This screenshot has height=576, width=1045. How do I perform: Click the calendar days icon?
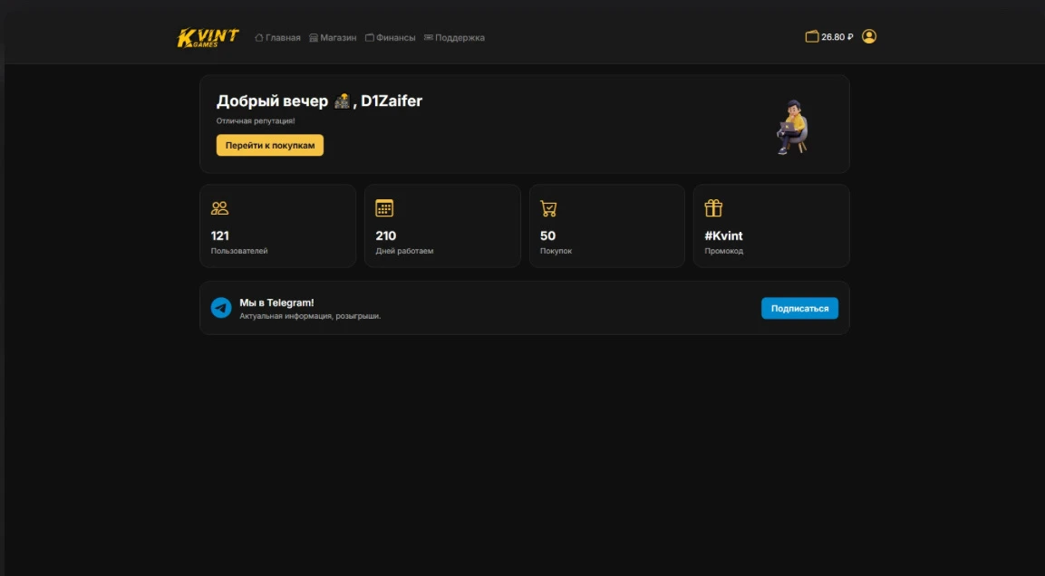pyautogui.click(x=384, y=208)
